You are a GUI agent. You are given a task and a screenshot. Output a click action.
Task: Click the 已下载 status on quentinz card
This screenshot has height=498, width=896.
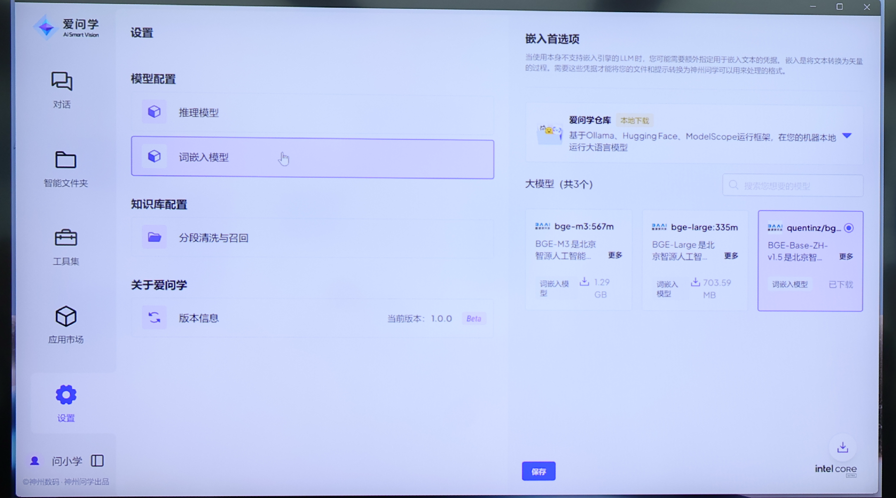click(x=841, y=285)
